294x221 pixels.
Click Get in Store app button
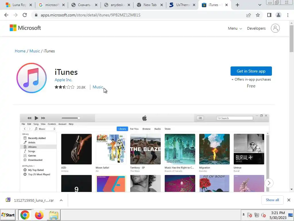(x=251, y=71)
